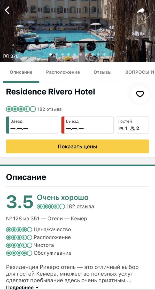This screenshot has width=155, height=290.
Task: Tap the Обслуживание rating bubbles
Action: click(19, 253)
